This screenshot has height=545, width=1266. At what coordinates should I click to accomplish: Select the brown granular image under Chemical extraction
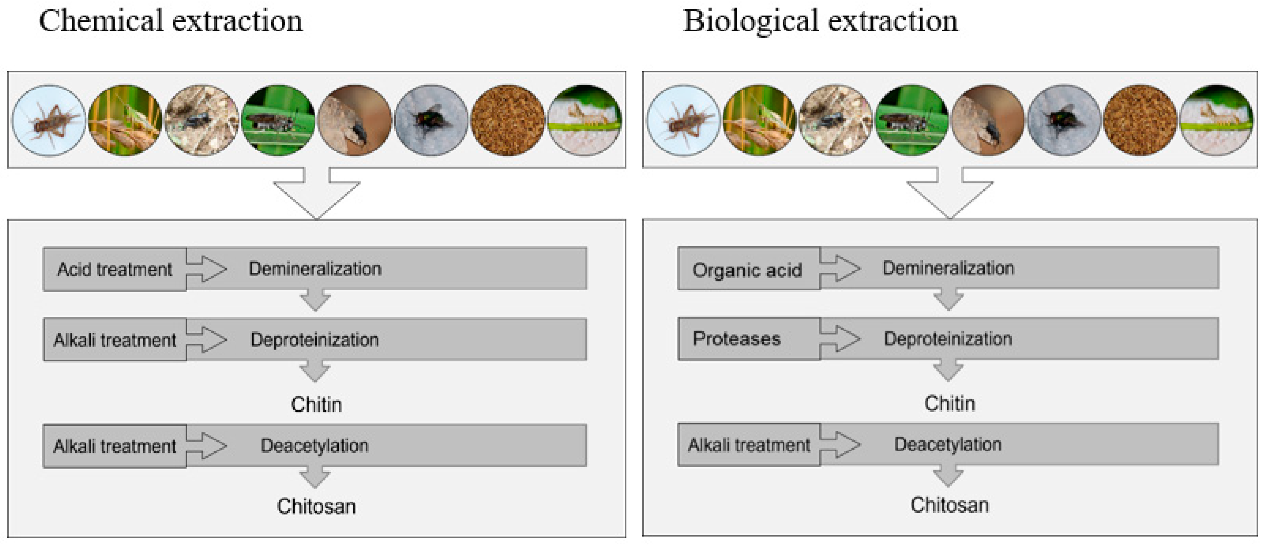508,121
